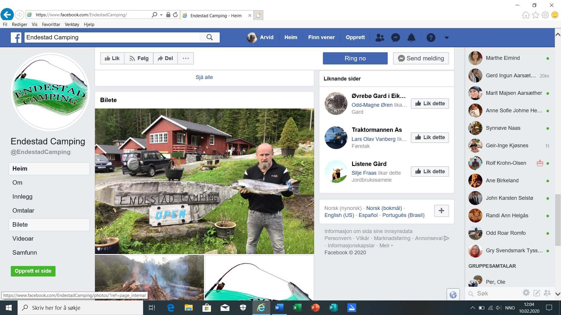Toggle Følg to follow the page

click(139, 58)
